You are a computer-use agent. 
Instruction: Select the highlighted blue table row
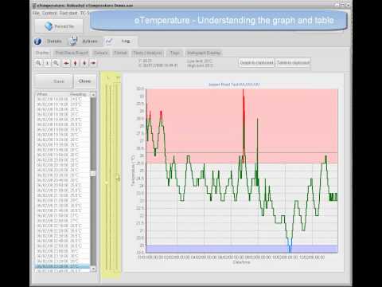click(x=63, y=266)
